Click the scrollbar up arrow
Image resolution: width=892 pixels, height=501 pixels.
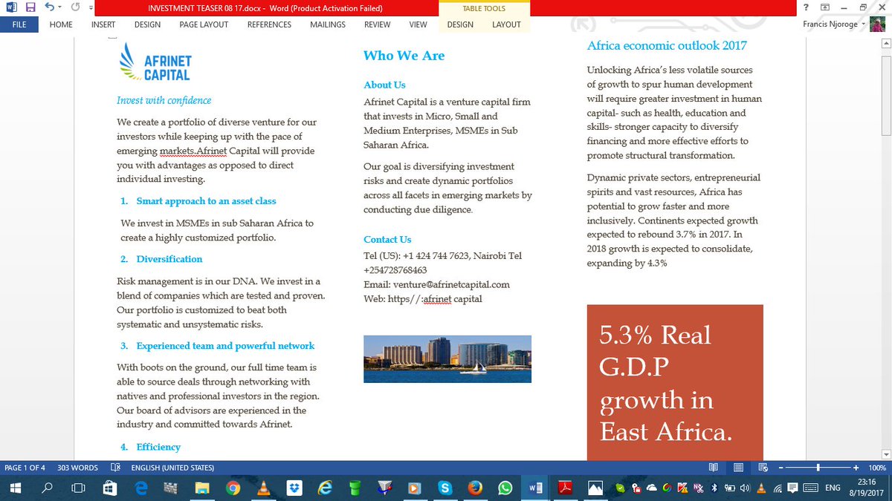(886, 45)
